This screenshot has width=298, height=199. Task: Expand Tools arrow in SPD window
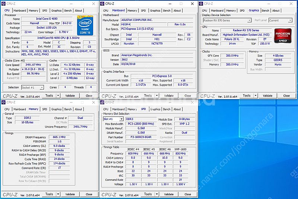pyautogui.click(x=157, y=194)
